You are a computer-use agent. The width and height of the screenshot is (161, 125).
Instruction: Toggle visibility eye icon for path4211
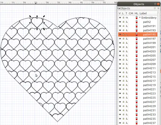pyautogui.click(x=120, y=68)
